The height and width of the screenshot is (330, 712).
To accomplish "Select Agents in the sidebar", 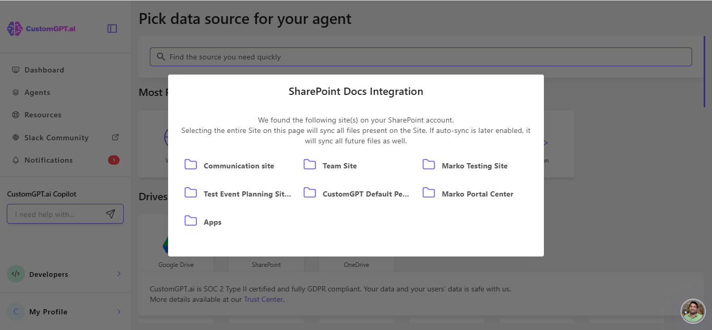I will point(37,92).
